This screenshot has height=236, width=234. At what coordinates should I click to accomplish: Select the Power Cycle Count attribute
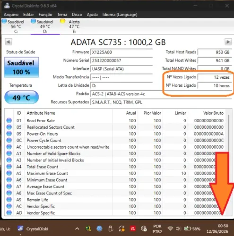44,140
